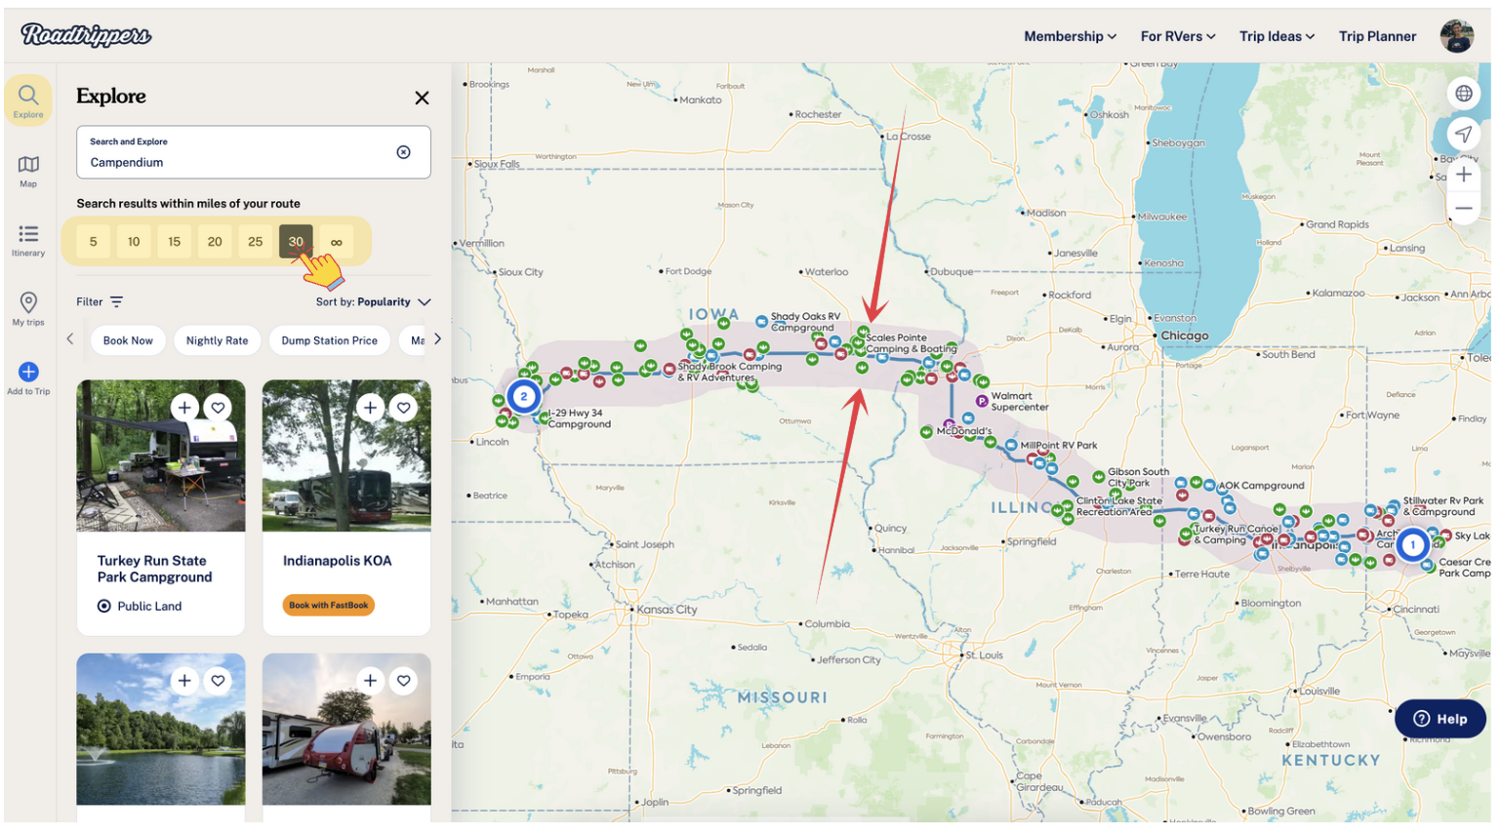This screenshot has width=1501, height=833.
Task: Expand the For RVers menu
Action: click(x=1177, y=36)
